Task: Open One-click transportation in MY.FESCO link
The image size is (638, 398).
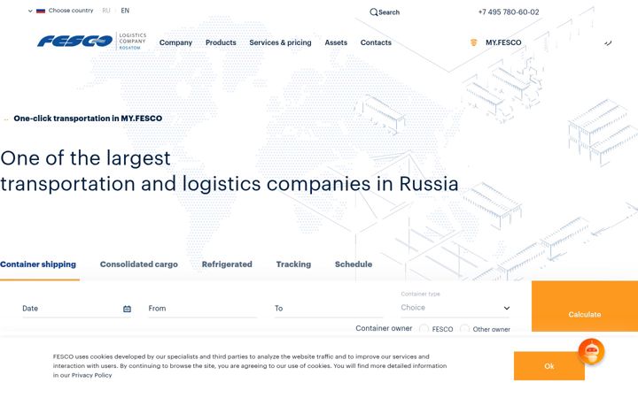Action: click(88, 119)
